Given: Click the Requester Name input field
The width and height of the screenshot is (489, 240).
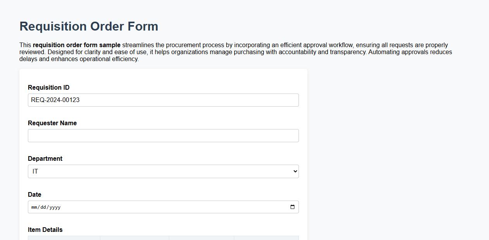Looking at the screenshot, I should point(163,135).
